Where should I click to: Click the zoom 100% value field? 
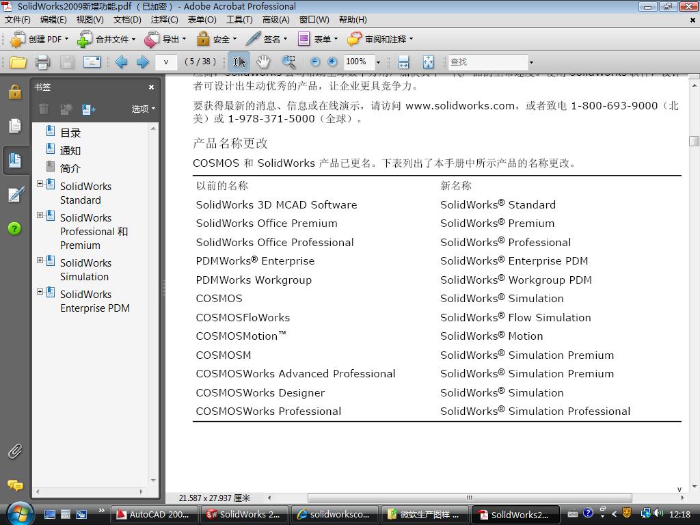tap(359, 62)
